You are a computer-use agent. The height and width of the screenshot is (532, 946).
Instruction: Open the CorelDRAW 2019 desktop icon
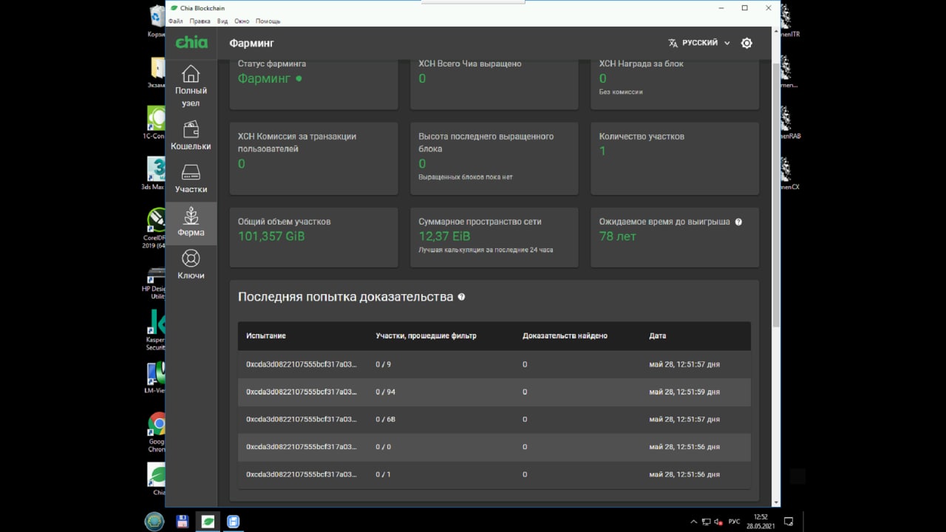point(155,228)
